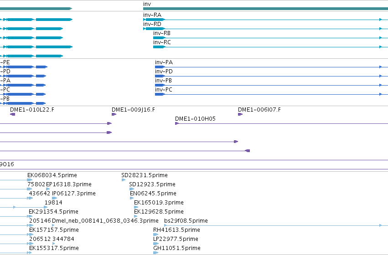Click the arrow marker under DME1-010H05

pyautogui.click(x=177, y=123)
